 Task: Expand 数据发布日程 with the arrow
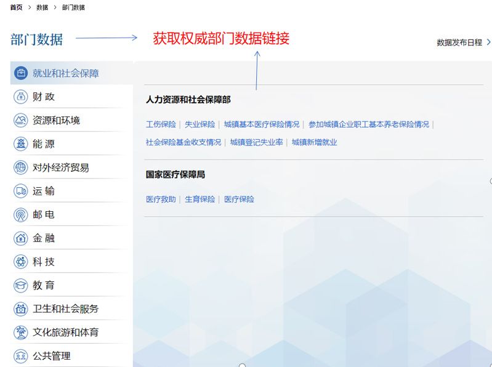tap(488, 42)
